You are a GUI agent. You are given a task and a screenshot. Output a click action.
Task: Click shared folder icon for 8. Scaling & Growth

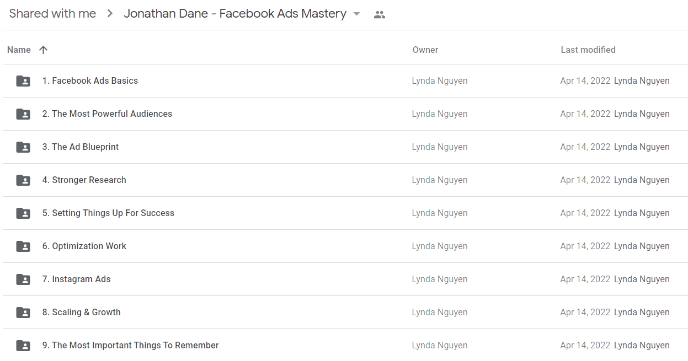tap(23, 312)
